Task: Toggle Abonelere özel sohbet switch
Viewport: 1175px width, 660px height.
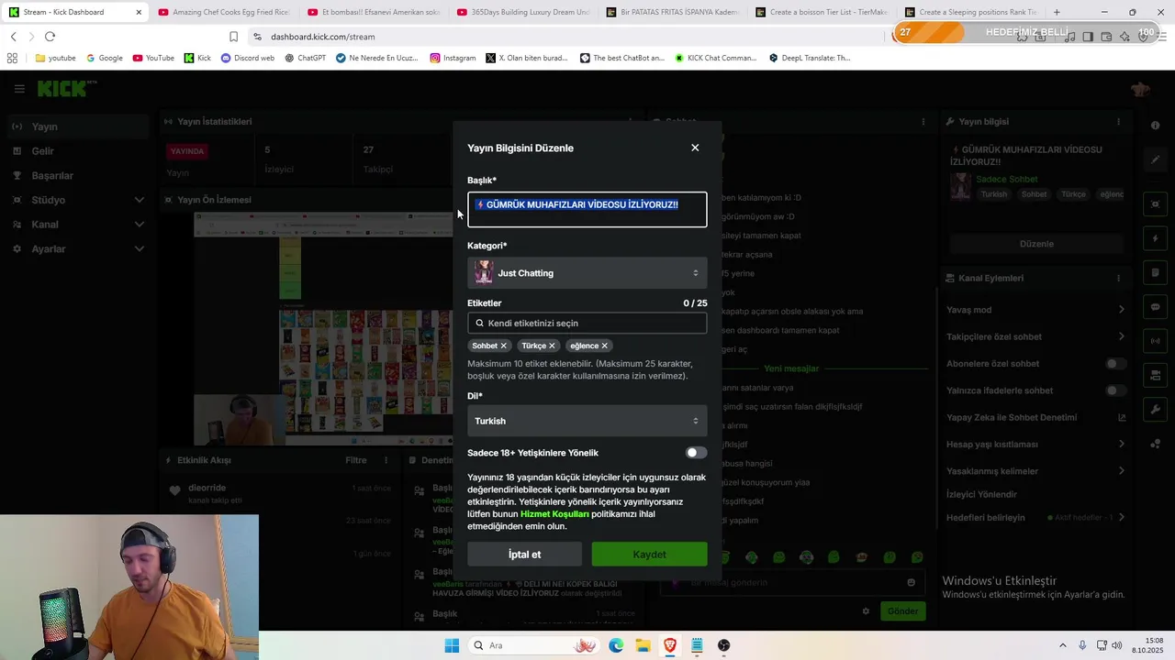Action: coord(1115,364)
